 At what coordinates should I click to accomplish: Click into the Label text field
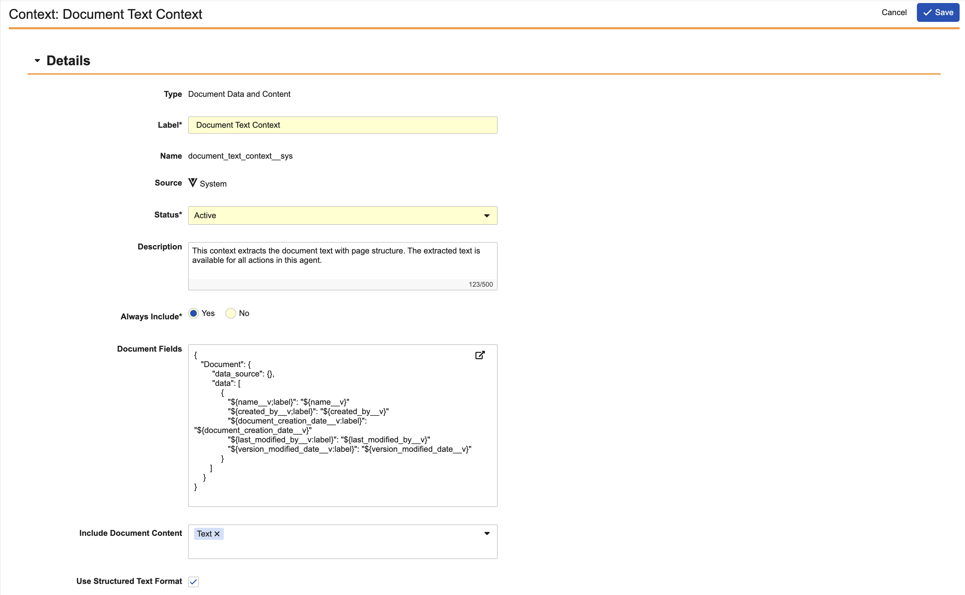[x=342, y=125]
